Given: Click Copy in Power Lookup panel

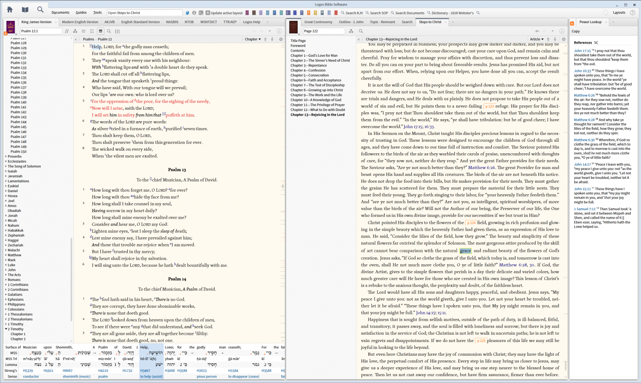Looking at the screenshot, I should point(576,31).
